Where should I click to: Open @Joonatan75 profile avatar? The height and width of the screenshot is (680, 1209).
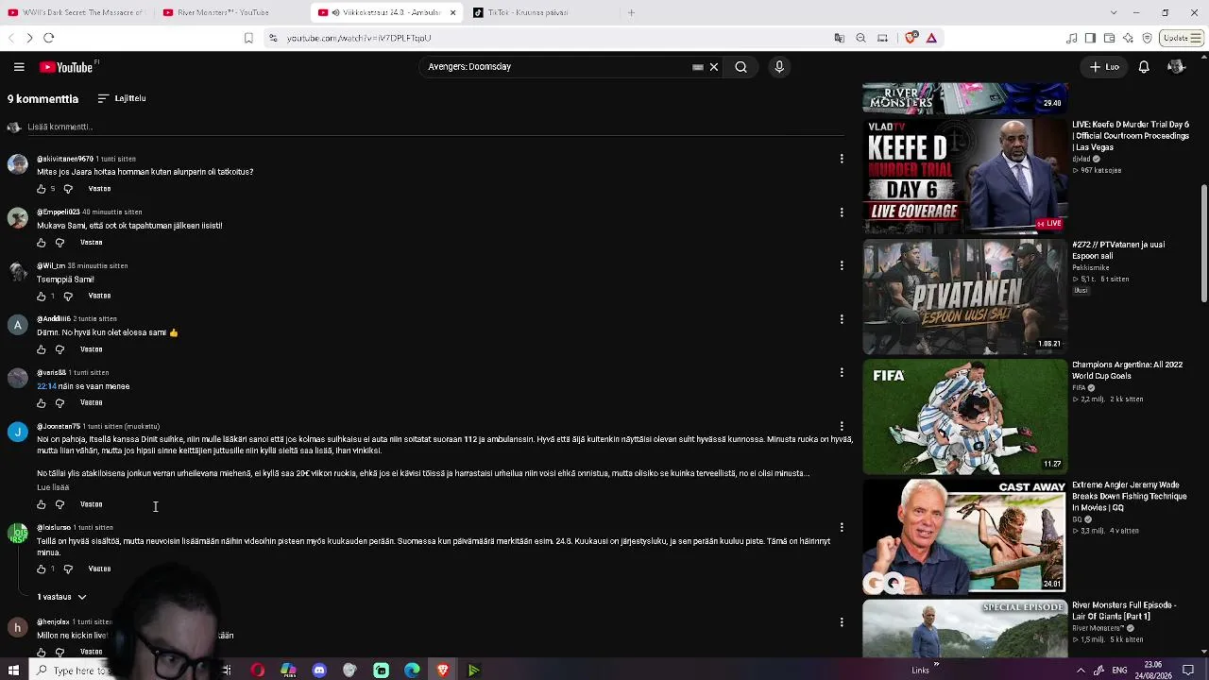18,432
